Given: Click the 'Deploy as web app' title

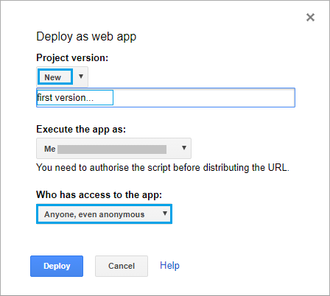Looking at the screenshot, I should pos(86,37).
